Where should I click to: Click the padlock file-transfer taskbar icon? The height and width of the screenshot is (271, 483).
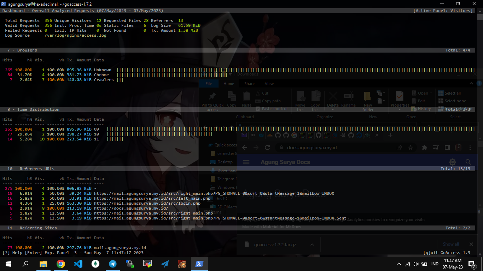tap(130, 264)
